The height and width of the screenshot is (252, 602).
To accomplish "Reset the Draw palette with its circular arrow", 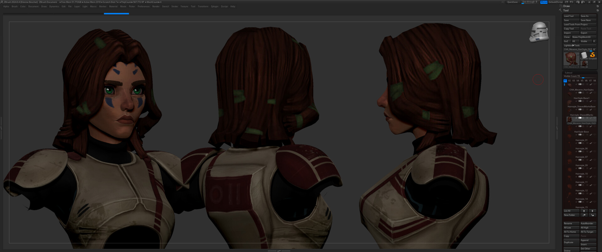I will tap(598, 6).
